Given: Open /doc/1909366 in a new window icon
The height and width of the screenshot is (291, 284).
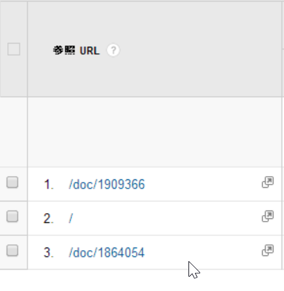Looking at the screenshot, I should tap(268, 182).
